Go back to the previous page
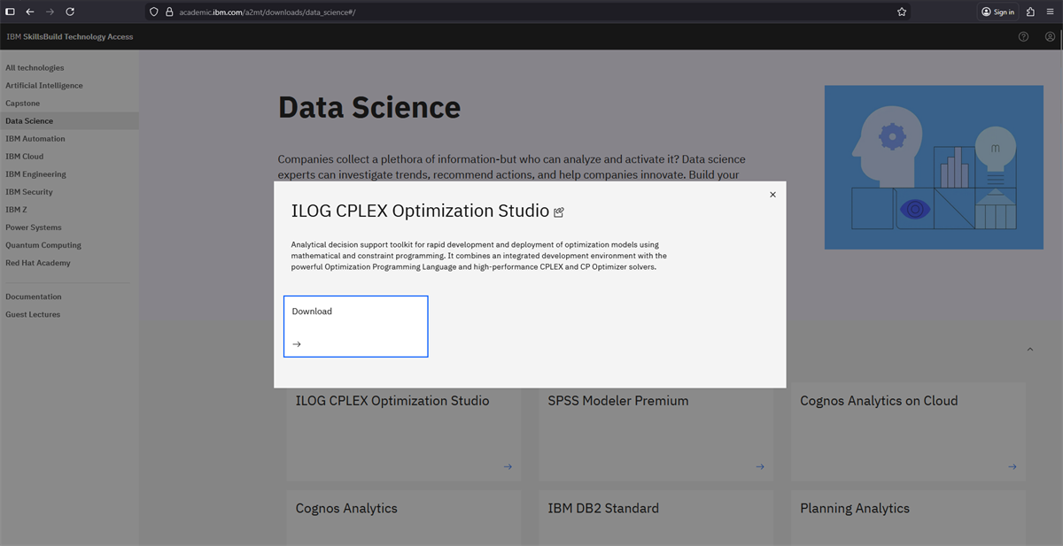Screen dimensions: 1063x546 click(x=30, y=12)
